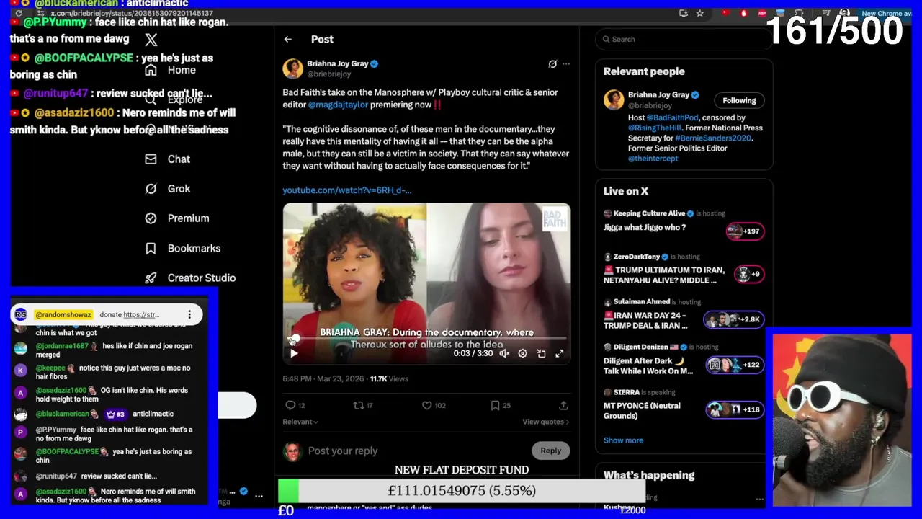Open the youtube.com/watch link
This screenshot has width=922, height=519.
point(347,190)
